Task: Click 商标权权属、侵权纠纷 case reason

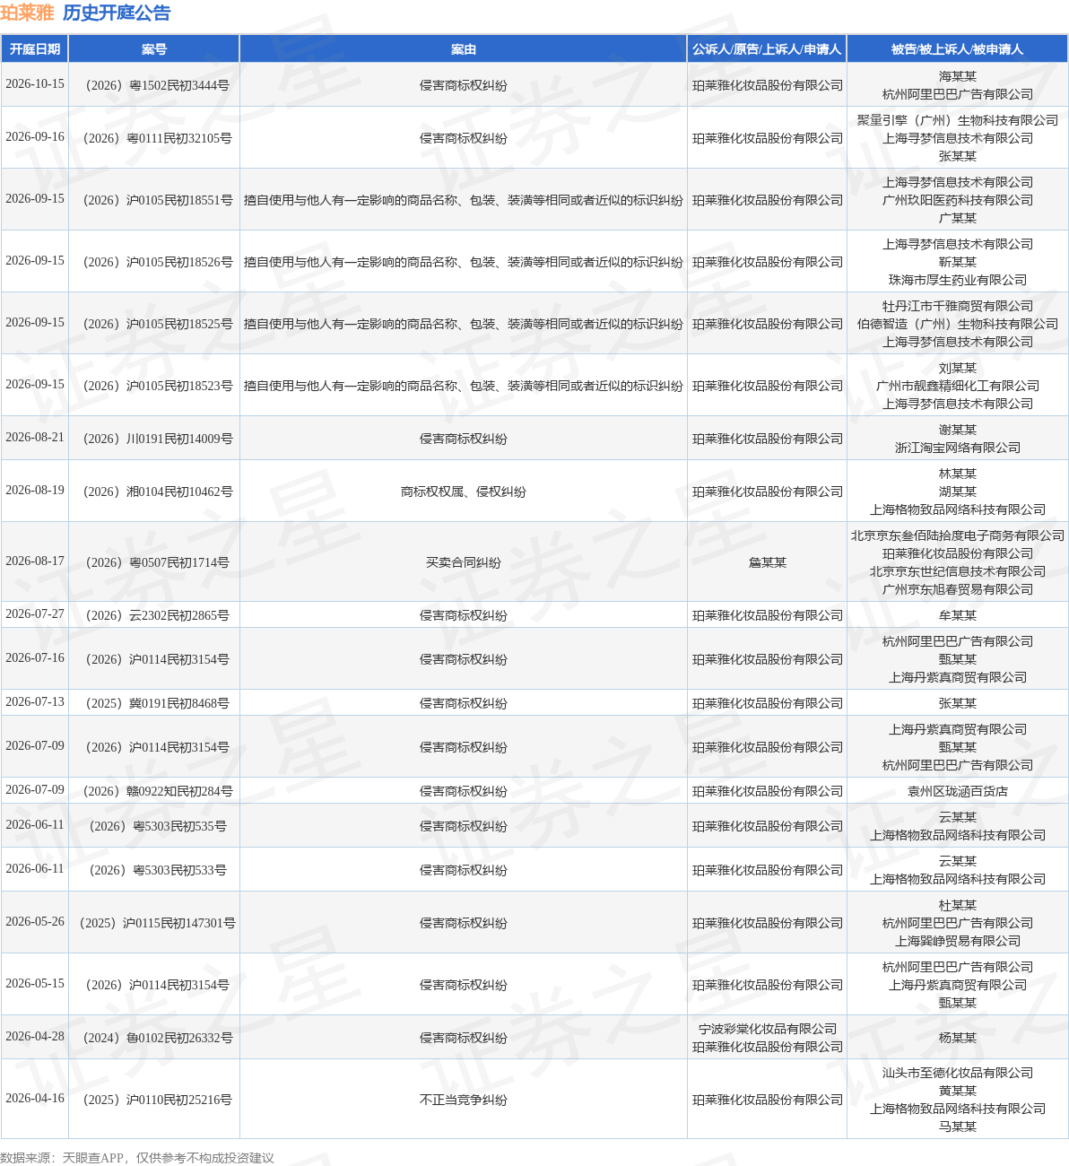Action: 464,492
